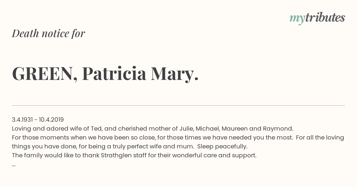Image resolution: width=357 pixels, height=187 pixels.
Task: Click the word "Mary." in the title
Action: click(175, 74)
